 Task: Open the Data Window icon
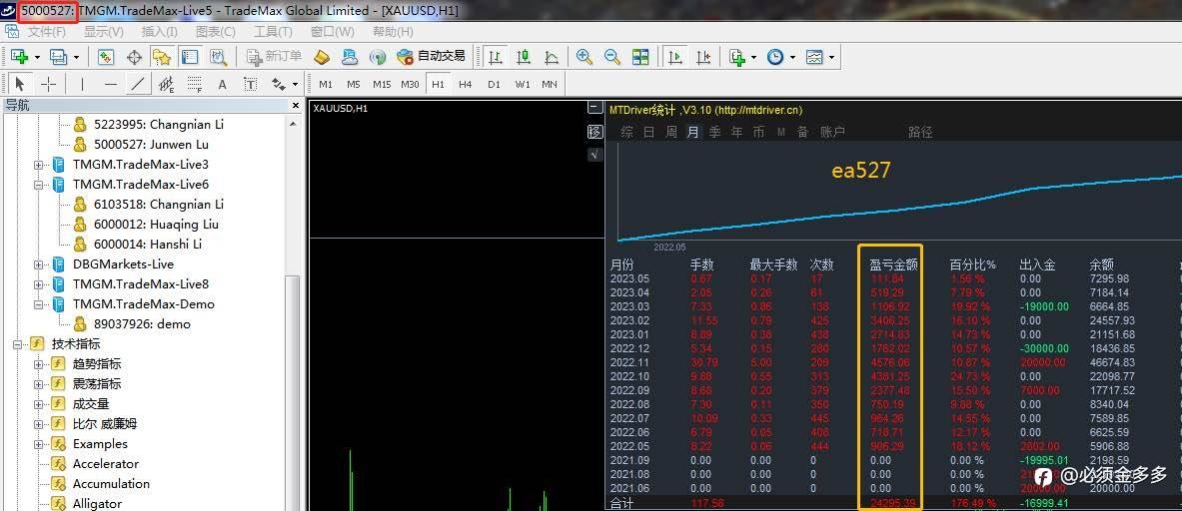pos(134,57)
